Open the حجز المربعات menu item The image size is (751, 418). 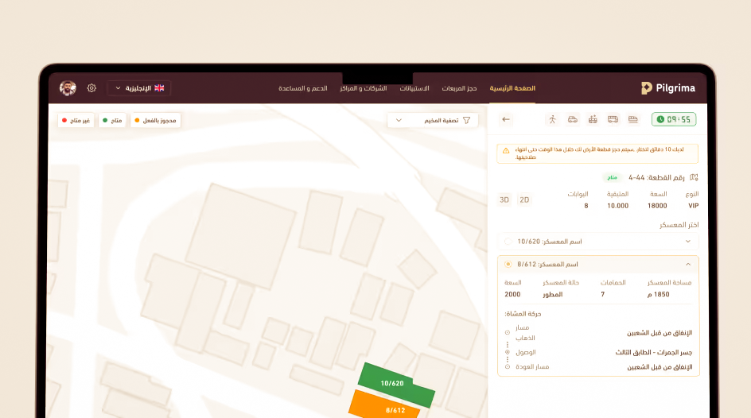click(460, 88)
